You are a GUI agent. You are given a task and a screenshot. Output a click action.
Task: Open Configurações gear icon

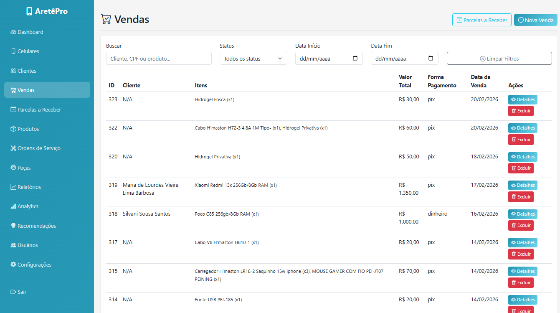coord(13,265)
